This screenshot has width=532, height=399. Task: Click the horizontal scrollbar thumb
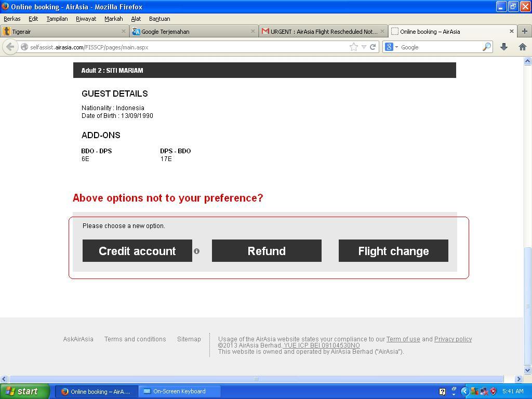point(256,379)
